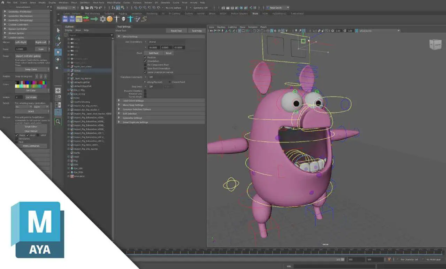
Task: Click the single green arrow shelf icon
Action: (x=94, y=19)
